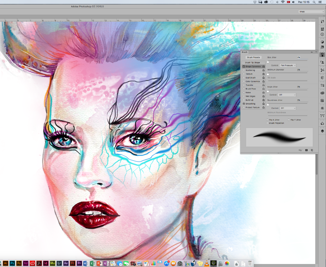326x267 pixels.
Task: Open the Properties panel icon in the dock
Action: (x=322, y=29)
